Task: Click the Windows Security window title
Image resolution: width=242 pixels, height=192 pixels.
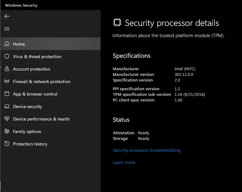Action: (x=21, y=5)
